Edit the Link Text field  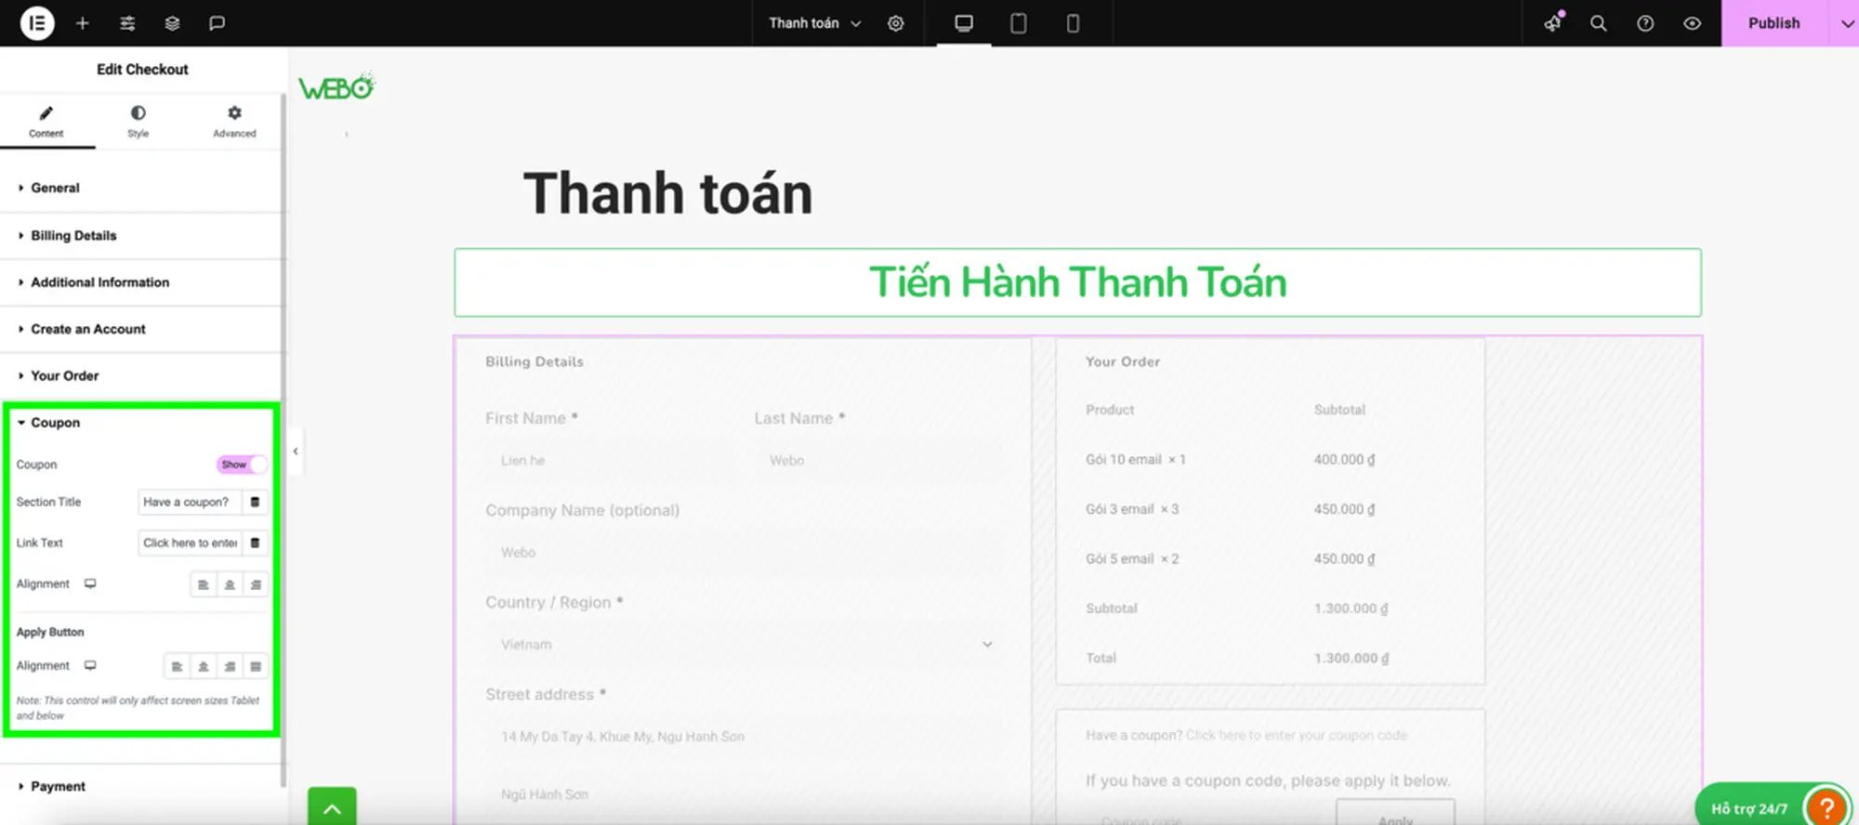click(x=190, y=543)
